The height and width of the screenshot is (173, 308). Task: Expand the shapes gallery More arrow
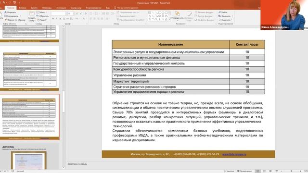[x=169, y=20]
